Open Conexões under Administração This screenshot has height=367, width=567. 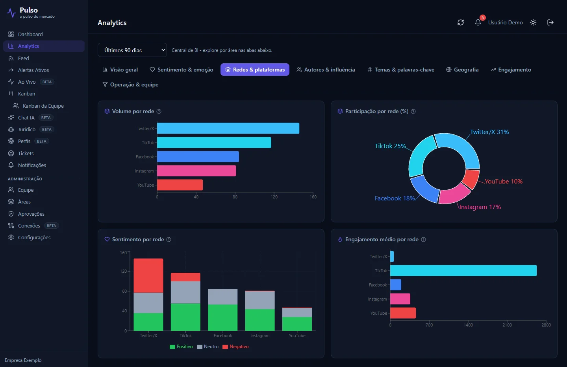point(44,226)
